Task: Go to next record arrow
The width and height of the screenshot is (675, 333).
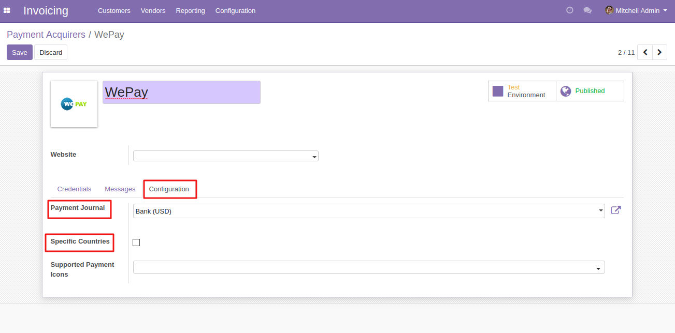Action: pos(659,52)
